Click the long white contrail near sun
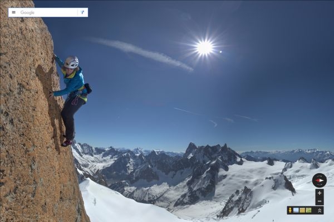Screen dimensions: 334x222 click(140, 53)
